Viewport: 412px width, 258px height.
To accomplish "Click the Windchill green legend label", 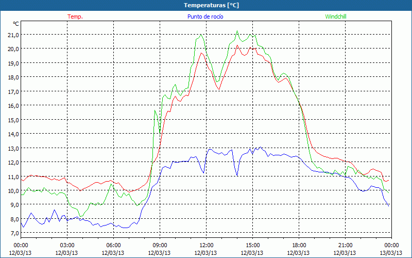I will [x=336, y=17].
